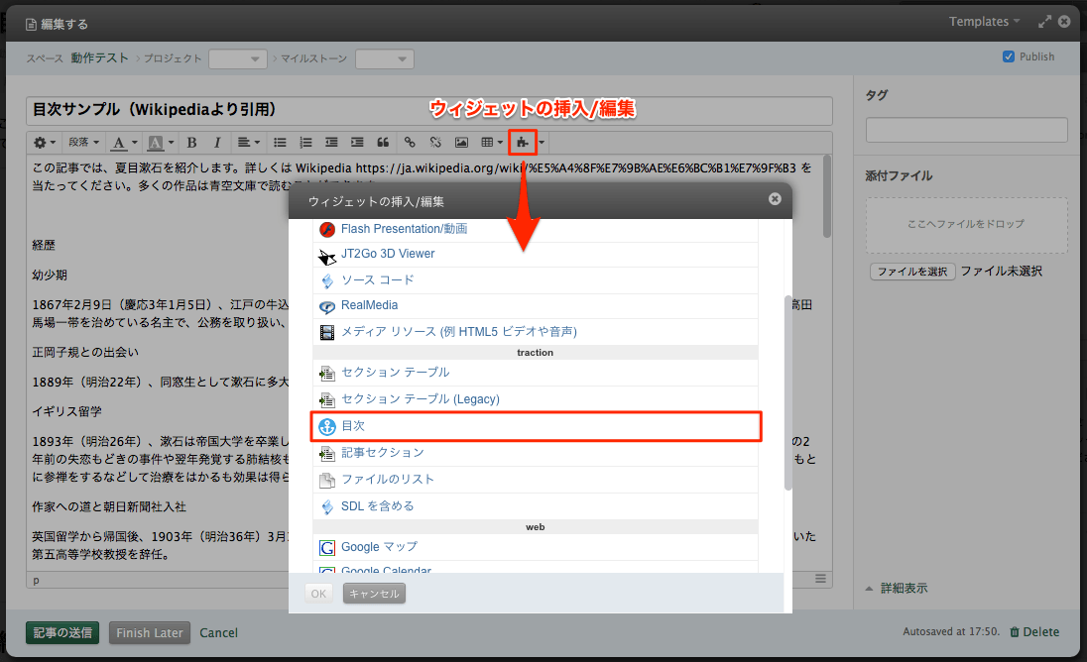Screen dimensions: 1087x662
Task: Click the SDL を含める widget icon
Action: click(x=327, y=506)
